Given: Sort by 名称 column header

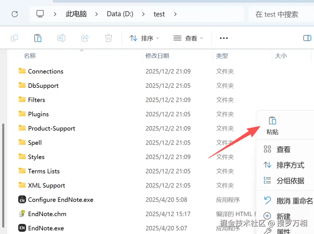Looking at the screenshot, I should (x=30, y=56).
